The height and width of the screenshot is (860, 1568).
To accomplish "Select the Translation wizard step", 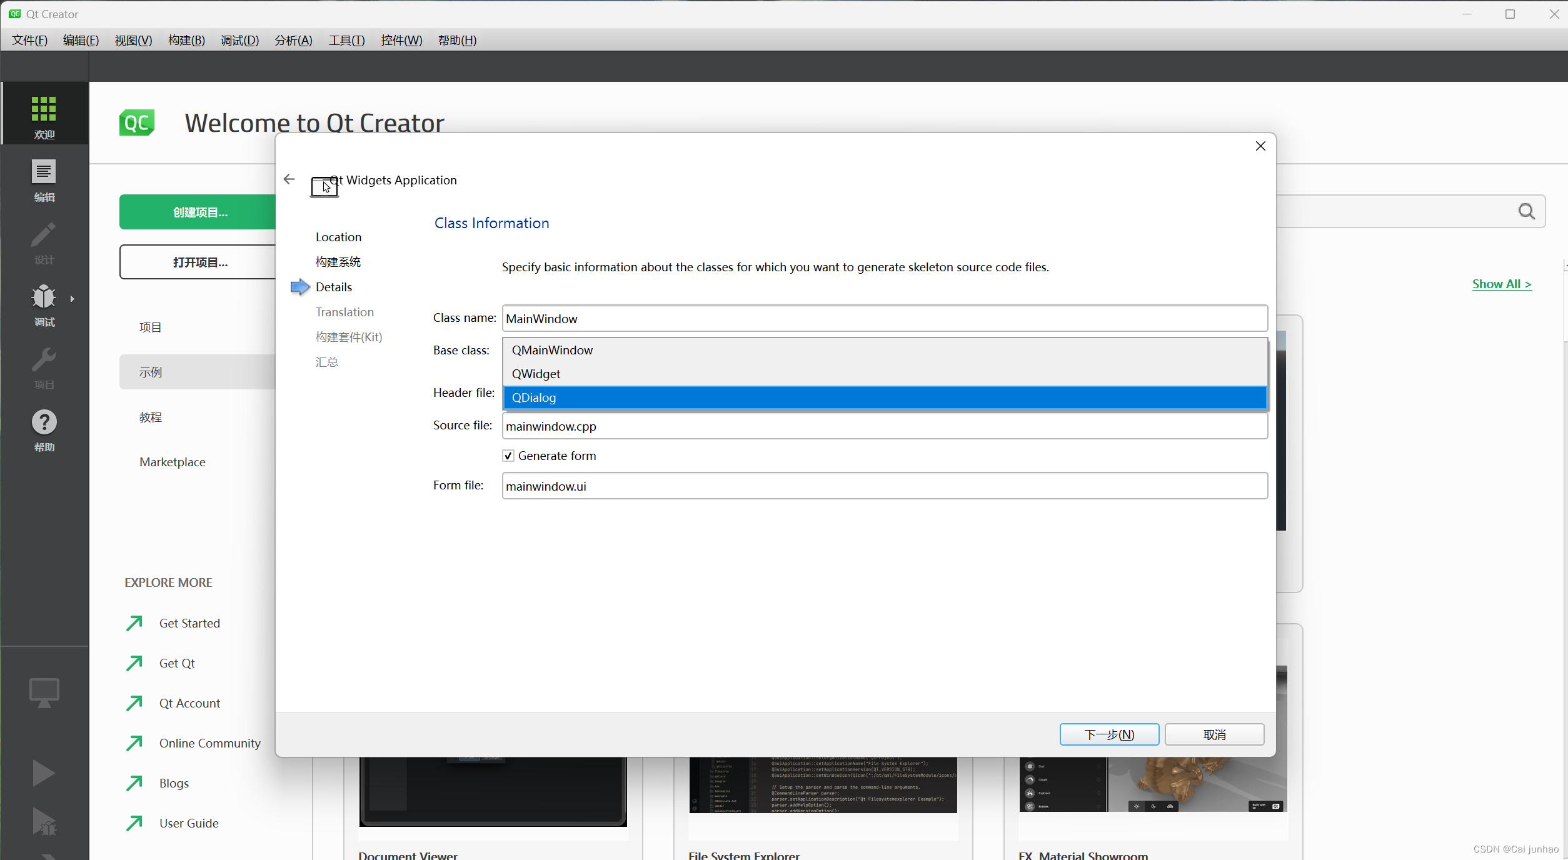I will 344,312.
